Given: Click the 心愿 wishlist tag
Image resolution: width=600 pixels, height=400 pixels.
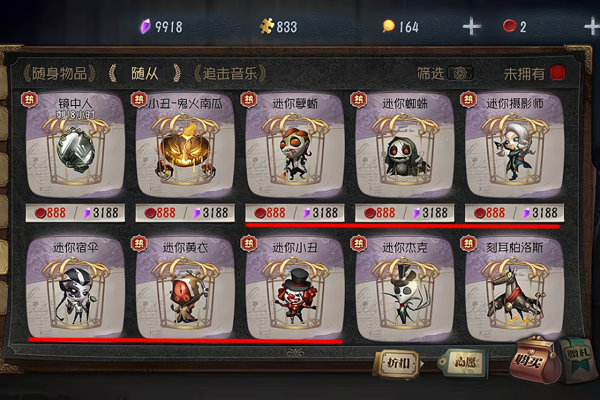Looking at the screenshot, I should [464, 362].
